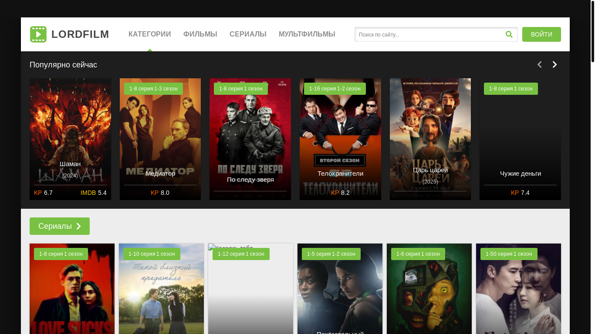The height and width of the screenshot is (334, 595).
Task: Click the 1-8 серия 1-3 сезон badge
Action: [x=153, y=89]
